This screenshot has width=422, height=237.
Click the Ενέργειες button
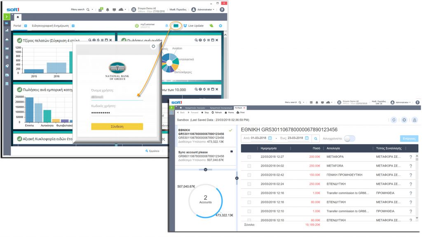click(x=409, y=138)
